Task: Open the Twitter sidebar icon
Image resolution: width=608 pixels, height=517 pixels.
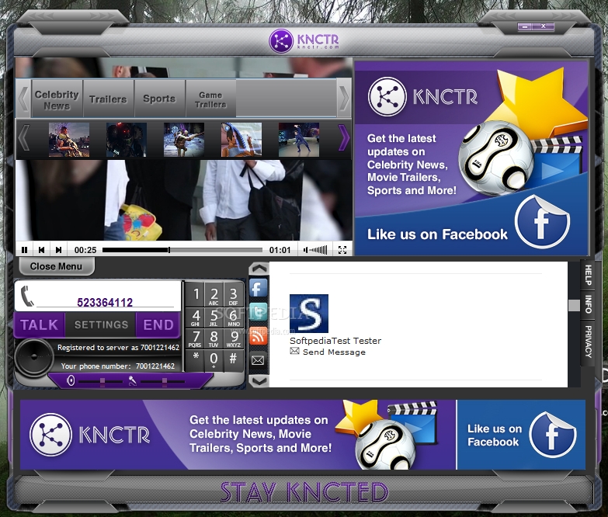Action: (x=259, y=312)
